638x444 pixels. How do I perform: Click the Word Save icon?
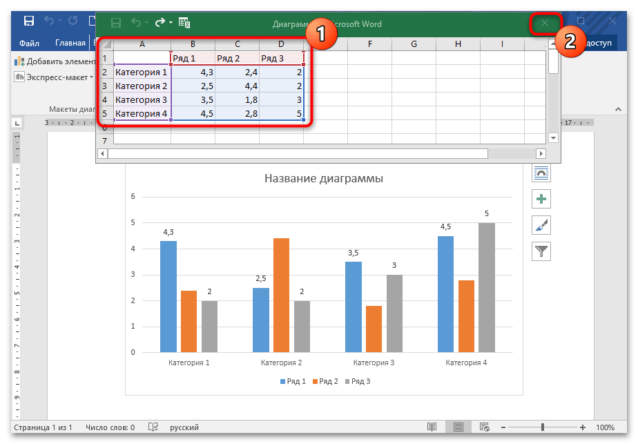29,21
